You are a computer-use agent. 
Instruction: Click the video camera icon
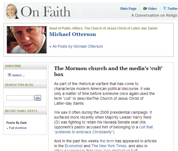[145, 9]
